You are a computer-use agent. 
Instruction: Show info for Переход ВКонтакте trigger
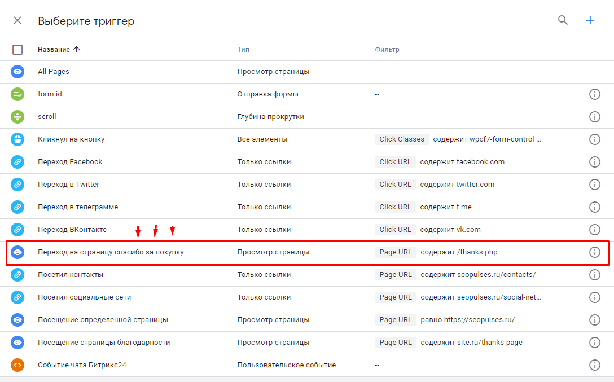point(594,230)
